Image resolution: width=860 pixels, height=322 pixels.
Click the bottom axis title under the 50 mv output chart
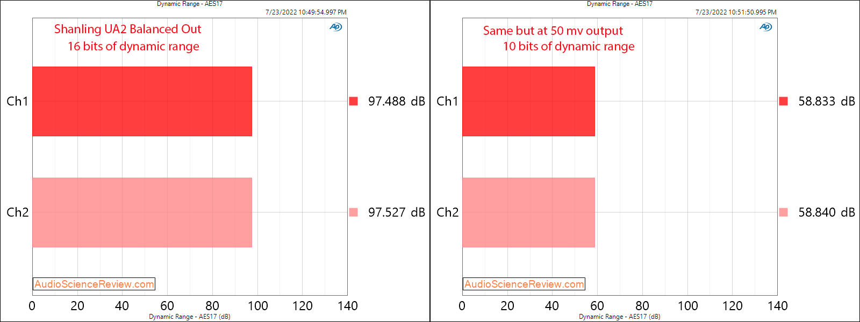point(620,317)
